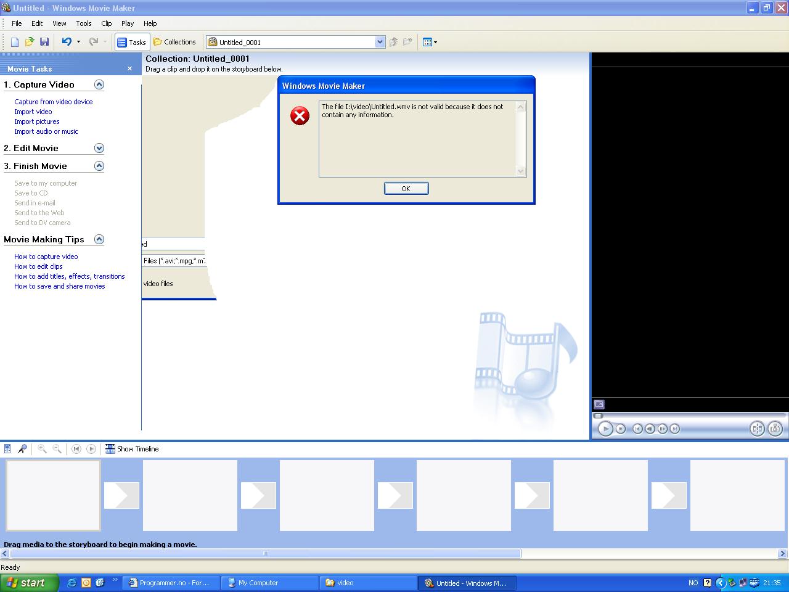789x592 pixels.
Task: Click the error message scrollbar down arrow
Action: click(x=521, y=171)
